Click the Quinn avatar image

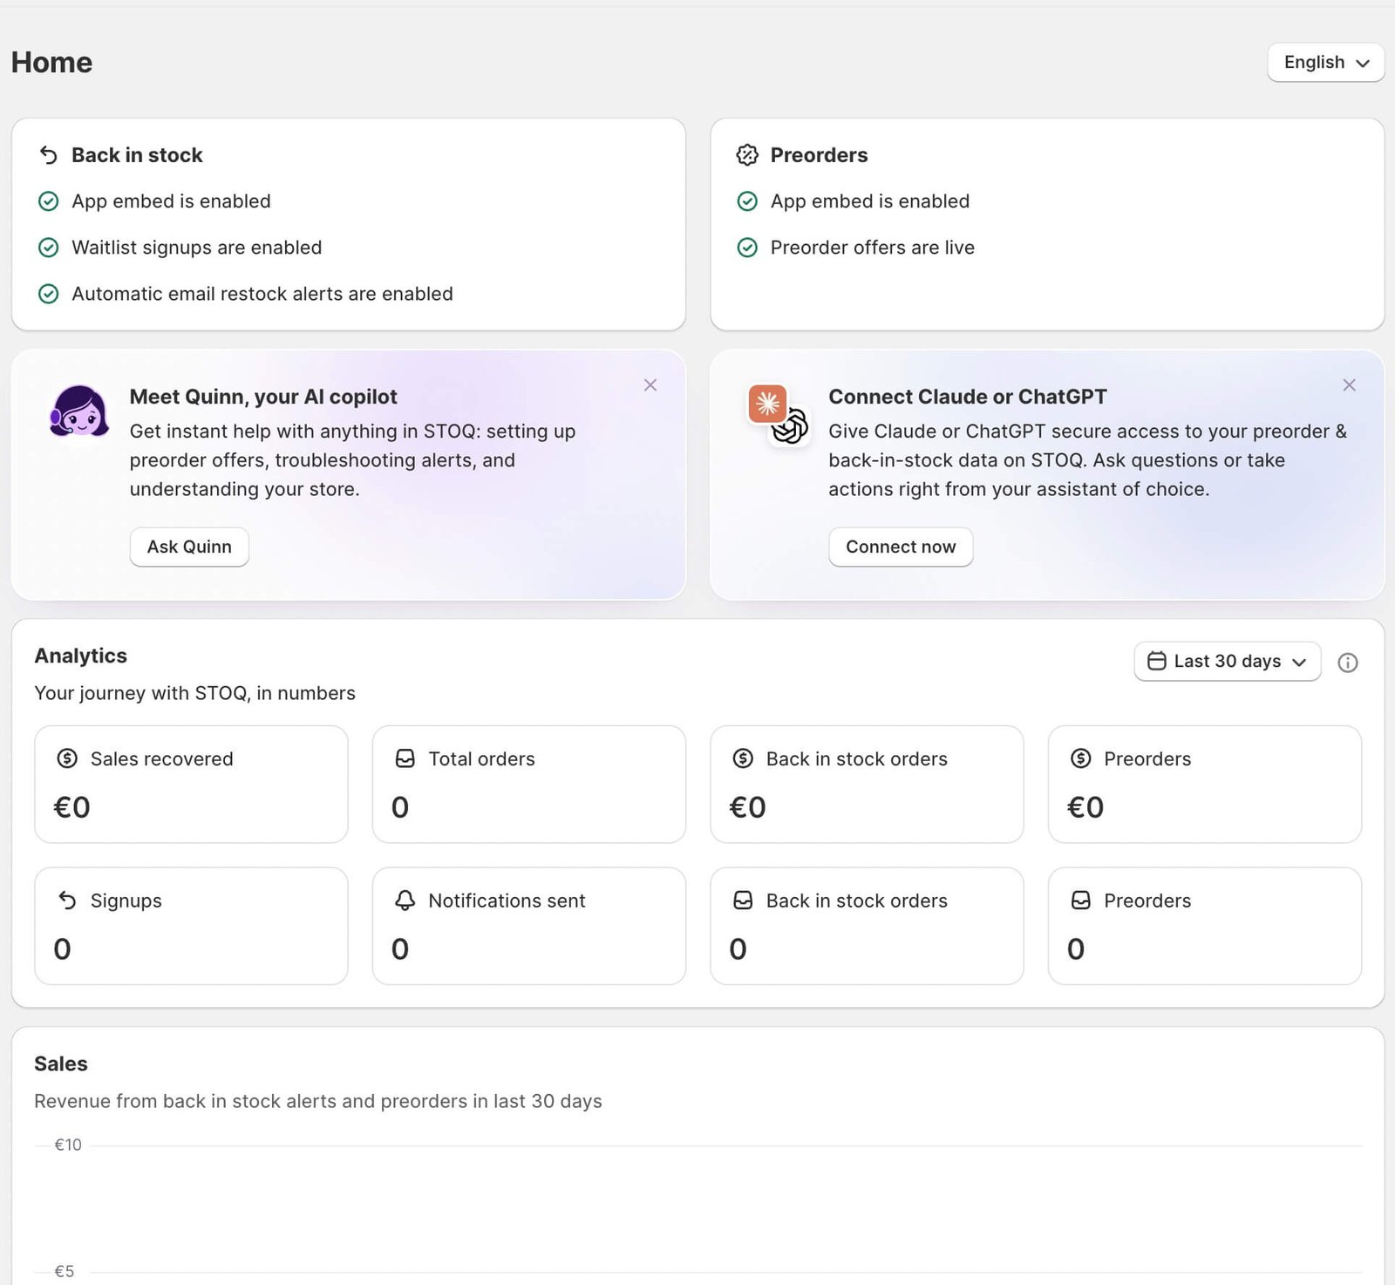pyautogui.click(x=79, y=412)
